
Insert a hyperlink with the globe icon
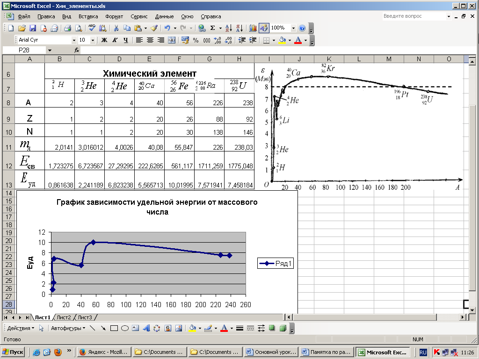202,28
